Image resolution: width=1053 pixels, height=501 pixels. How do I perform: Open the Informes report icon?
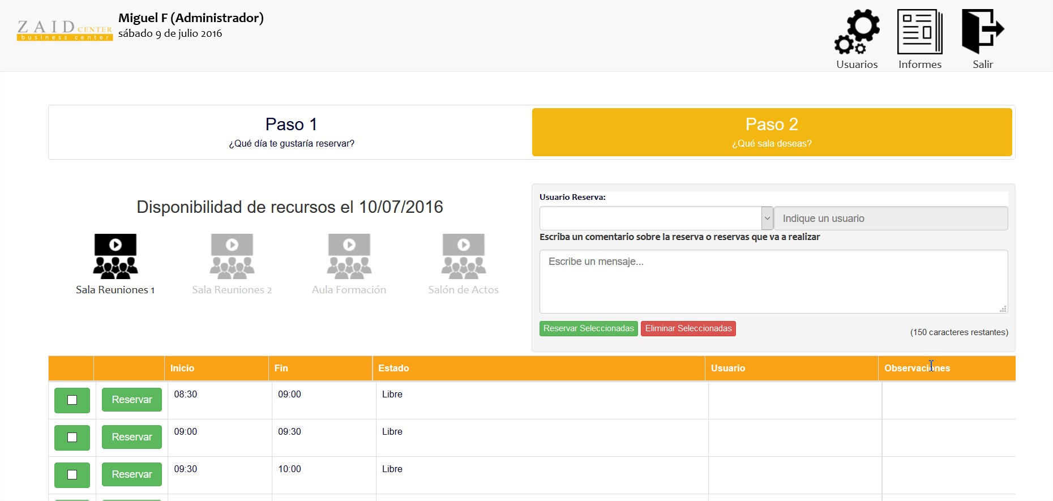click(919, 32)
